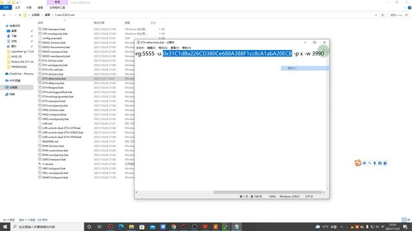Open File Explorer from the taskbar
Image resolution: width=412 pixels, height=231 pixels.
click(x=131, y=227)
